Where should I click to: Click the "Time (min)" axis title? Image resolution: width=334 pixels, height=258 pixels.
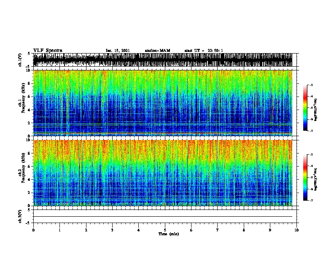[x=169, y=234]
